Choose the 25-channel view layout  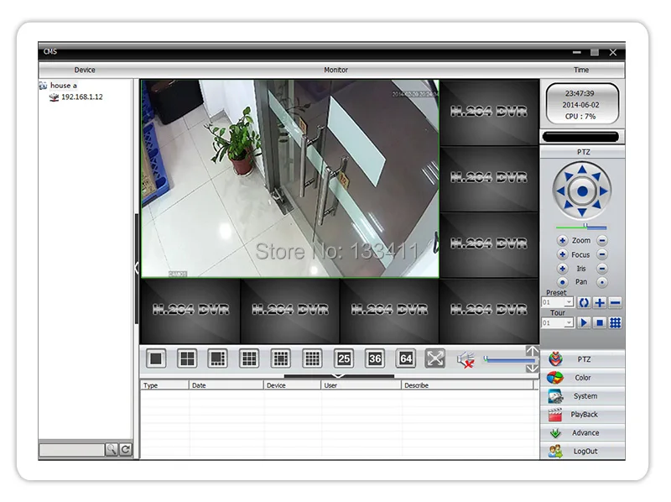pyautogui.click(x=344, y=358)
